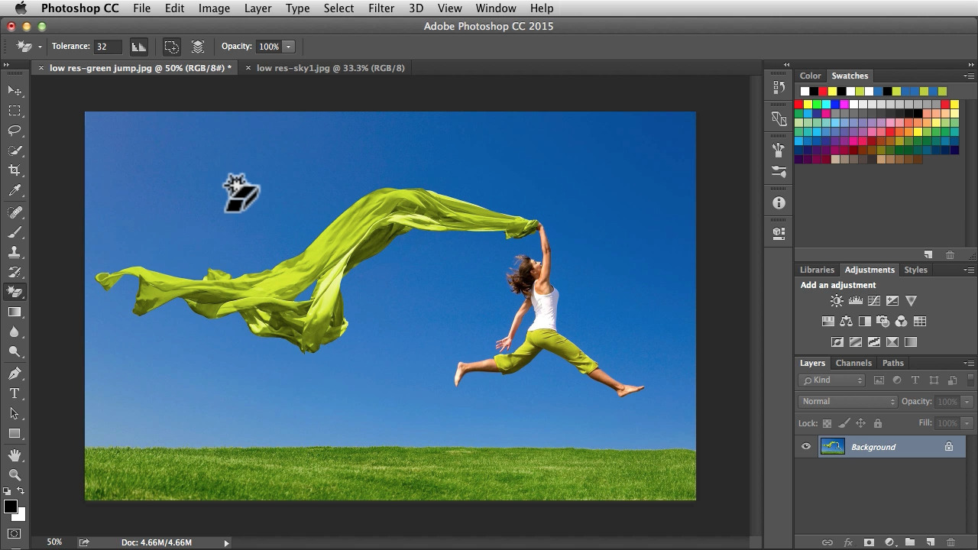Open the Select menu
This screenshot has height=550, width=978.
(338, 8)
